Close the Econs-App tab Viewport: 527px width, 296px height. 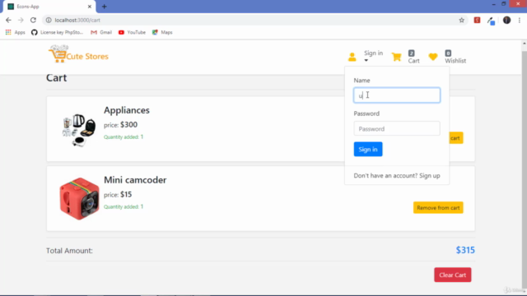(x=90, y=7)
